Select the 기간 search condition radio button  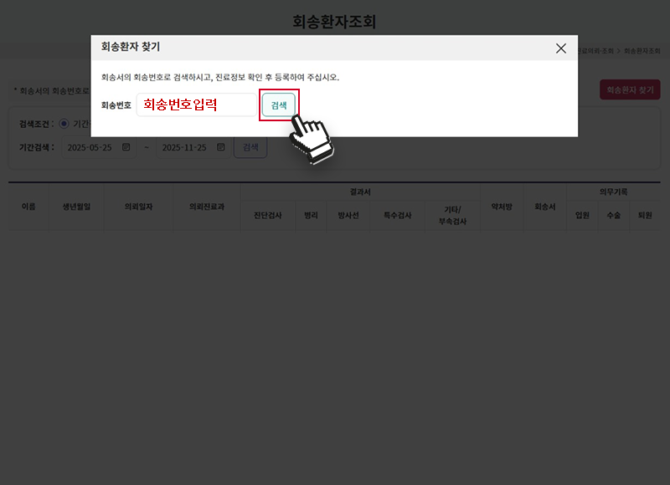64,124
